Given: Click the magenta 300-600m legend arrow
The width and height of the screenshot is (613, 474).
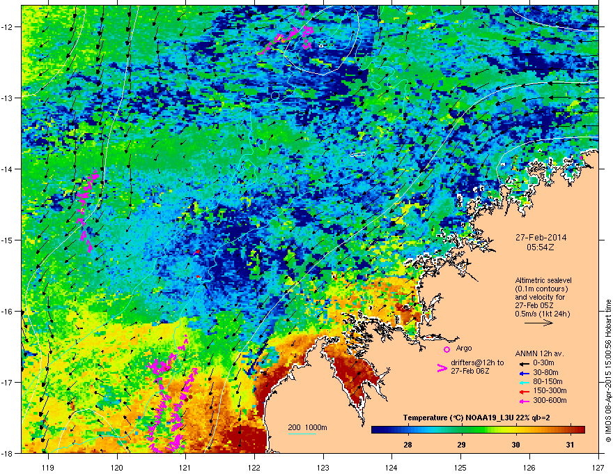Looking at the screenshot, I should [525, 401].
